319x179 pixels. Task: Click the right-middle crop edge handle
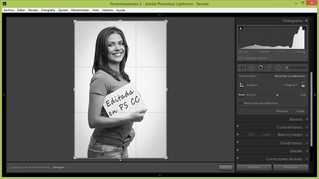[167, 89]
